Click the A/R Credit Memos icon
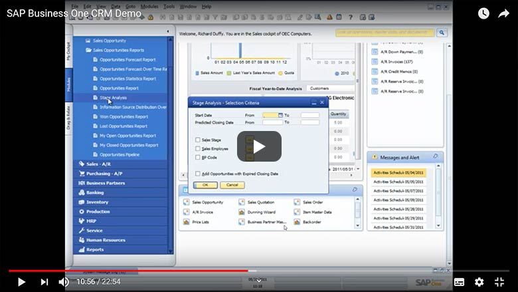The width and height of the screenshot is (518, 292). pyautogui.click(x=375, y=71)
